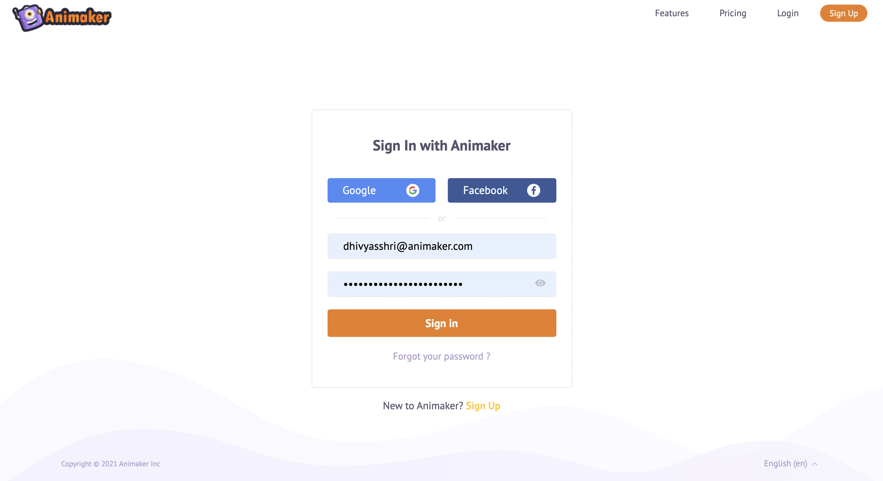Click the Google sign-in button

pyautogui.click(x=381, y=190)
